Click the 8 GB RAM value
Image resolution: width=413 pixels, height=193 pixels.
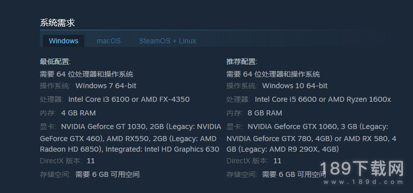pos(265,113)
